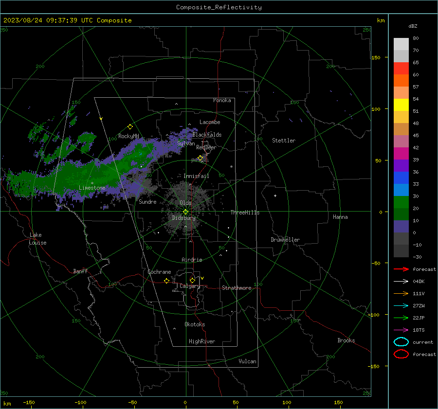
Task: Click the Lake Louise label
Action: click(x=37, y=239)
